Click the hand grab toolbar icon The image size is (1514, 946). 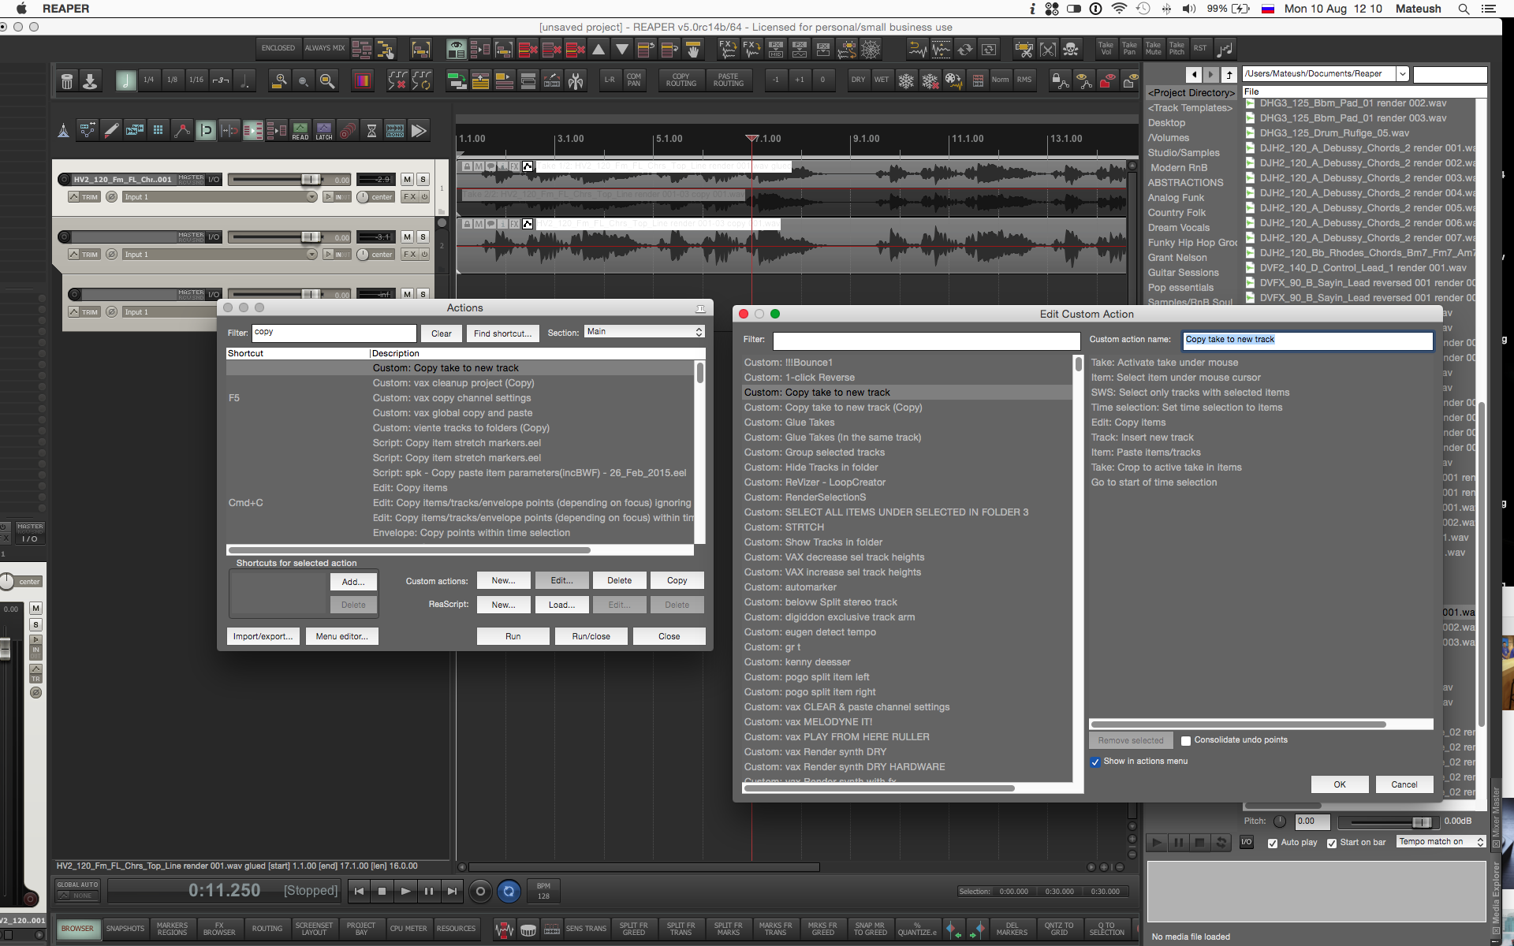tap(693, 50)
